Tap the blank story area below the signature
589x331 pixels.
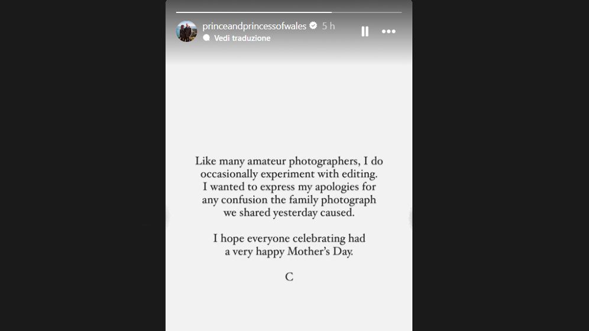[x=289, y=308]
